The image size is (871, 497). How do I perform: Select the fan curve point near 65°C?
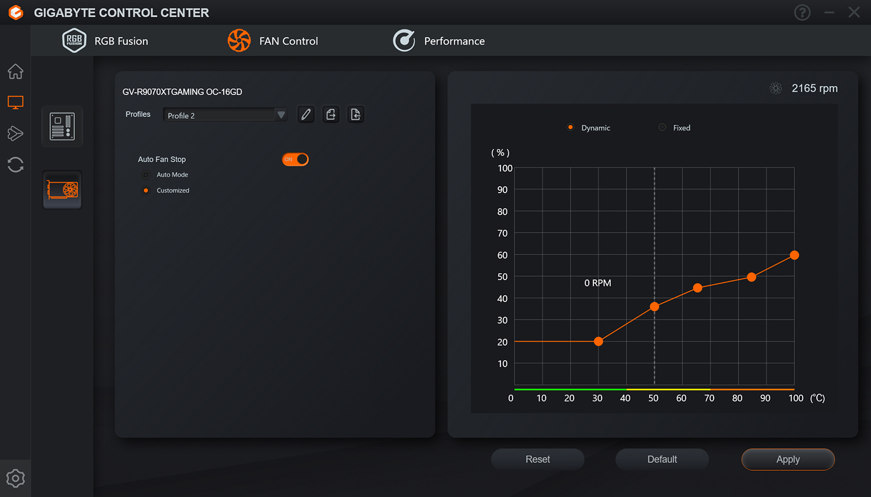click(x=697, y=288)
